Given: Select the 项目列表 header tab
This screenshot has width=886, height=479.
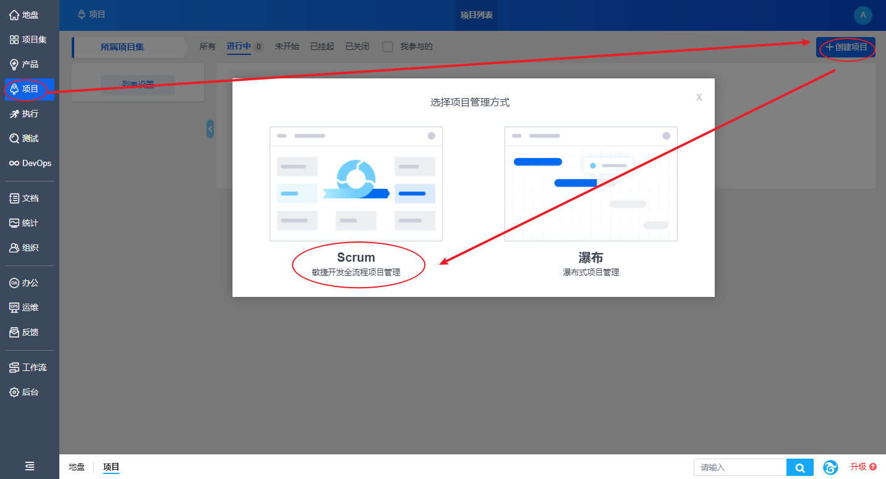Looking at the screenshot, I should coord(477,15).
